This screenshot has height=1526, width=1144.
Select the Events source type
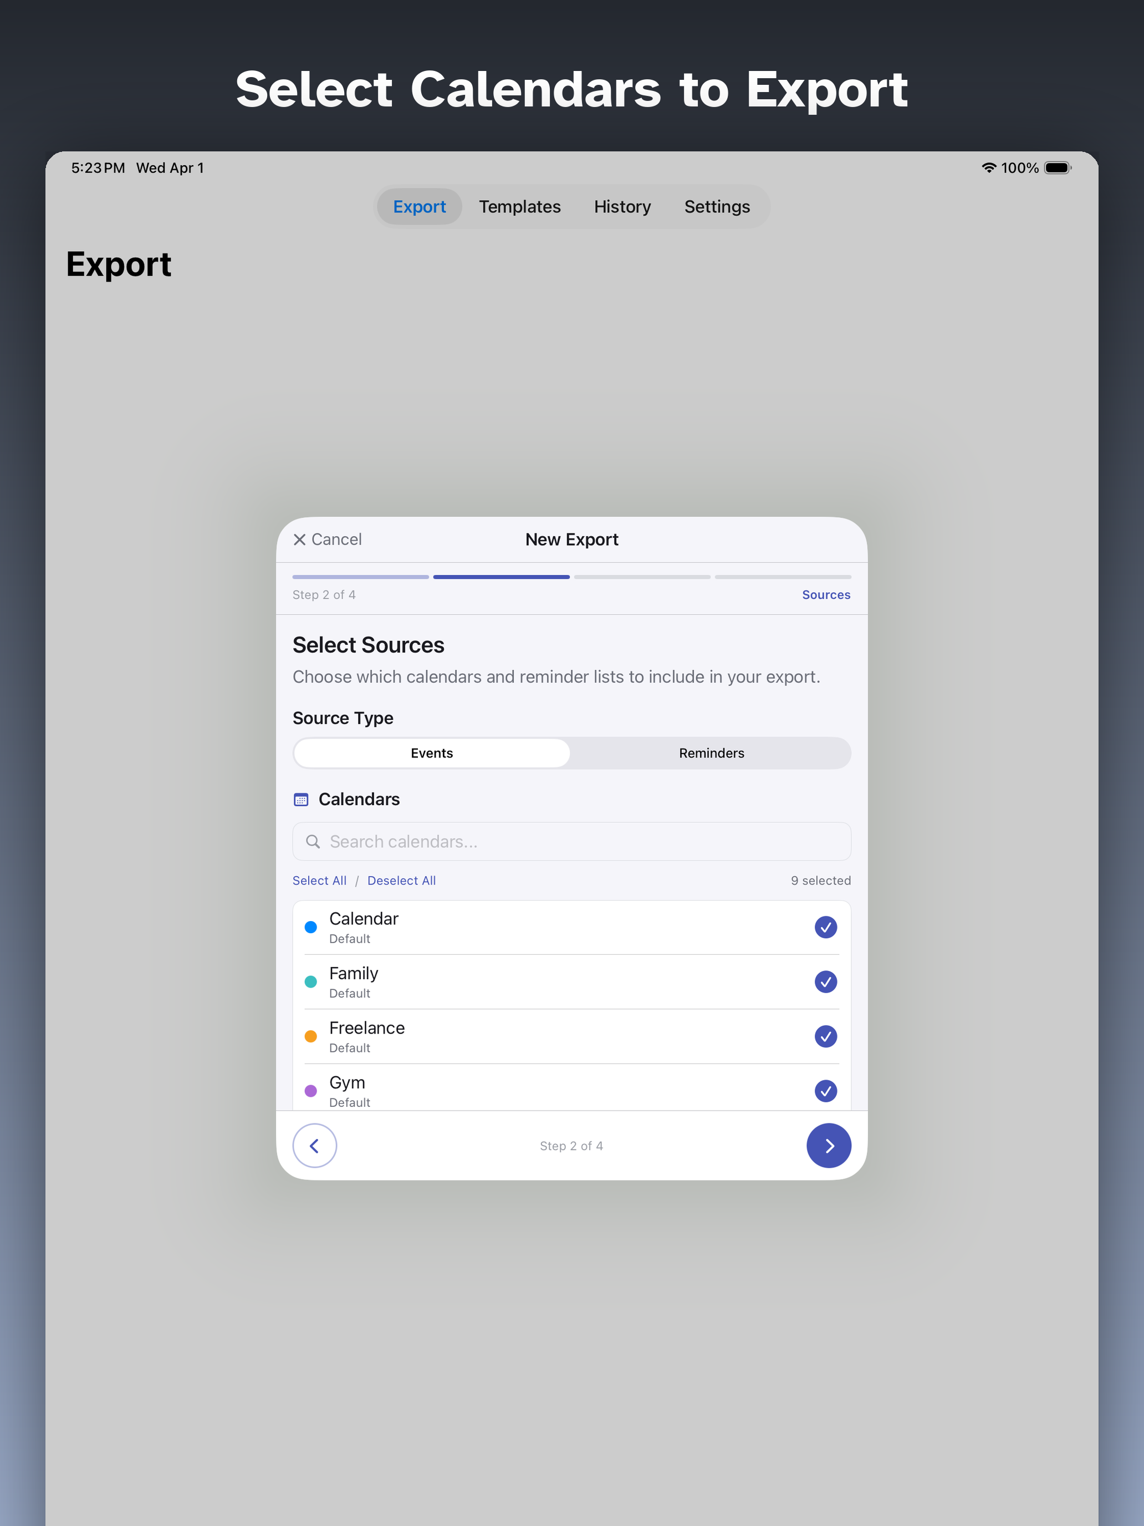[x=432, y=752]
